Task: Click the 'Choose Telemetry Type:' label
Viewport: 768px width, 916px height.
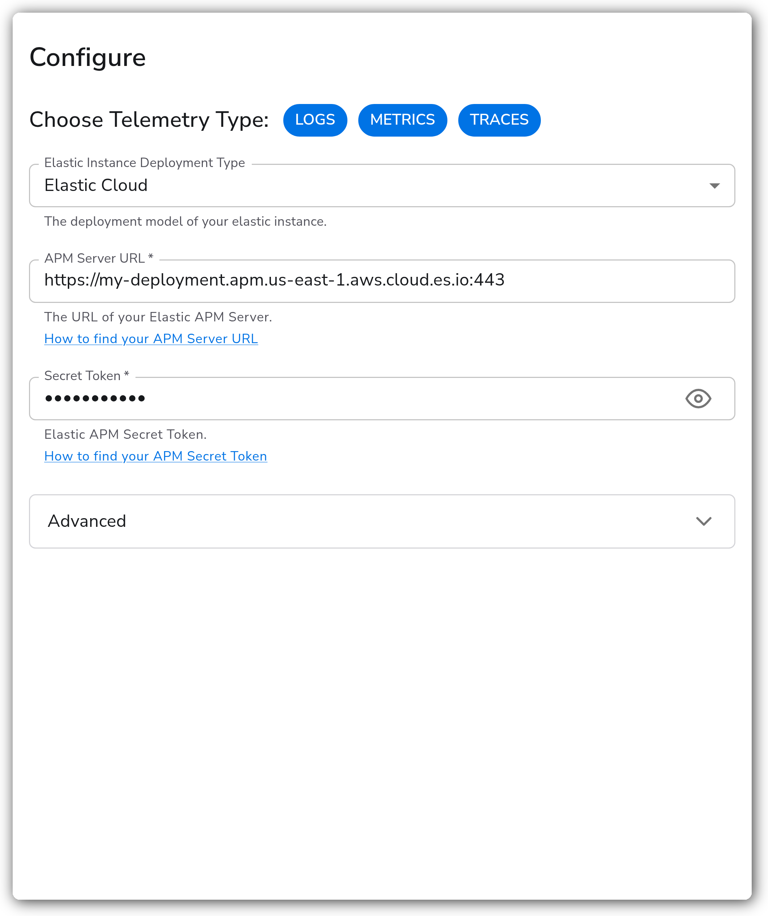Action: [149, 120]
